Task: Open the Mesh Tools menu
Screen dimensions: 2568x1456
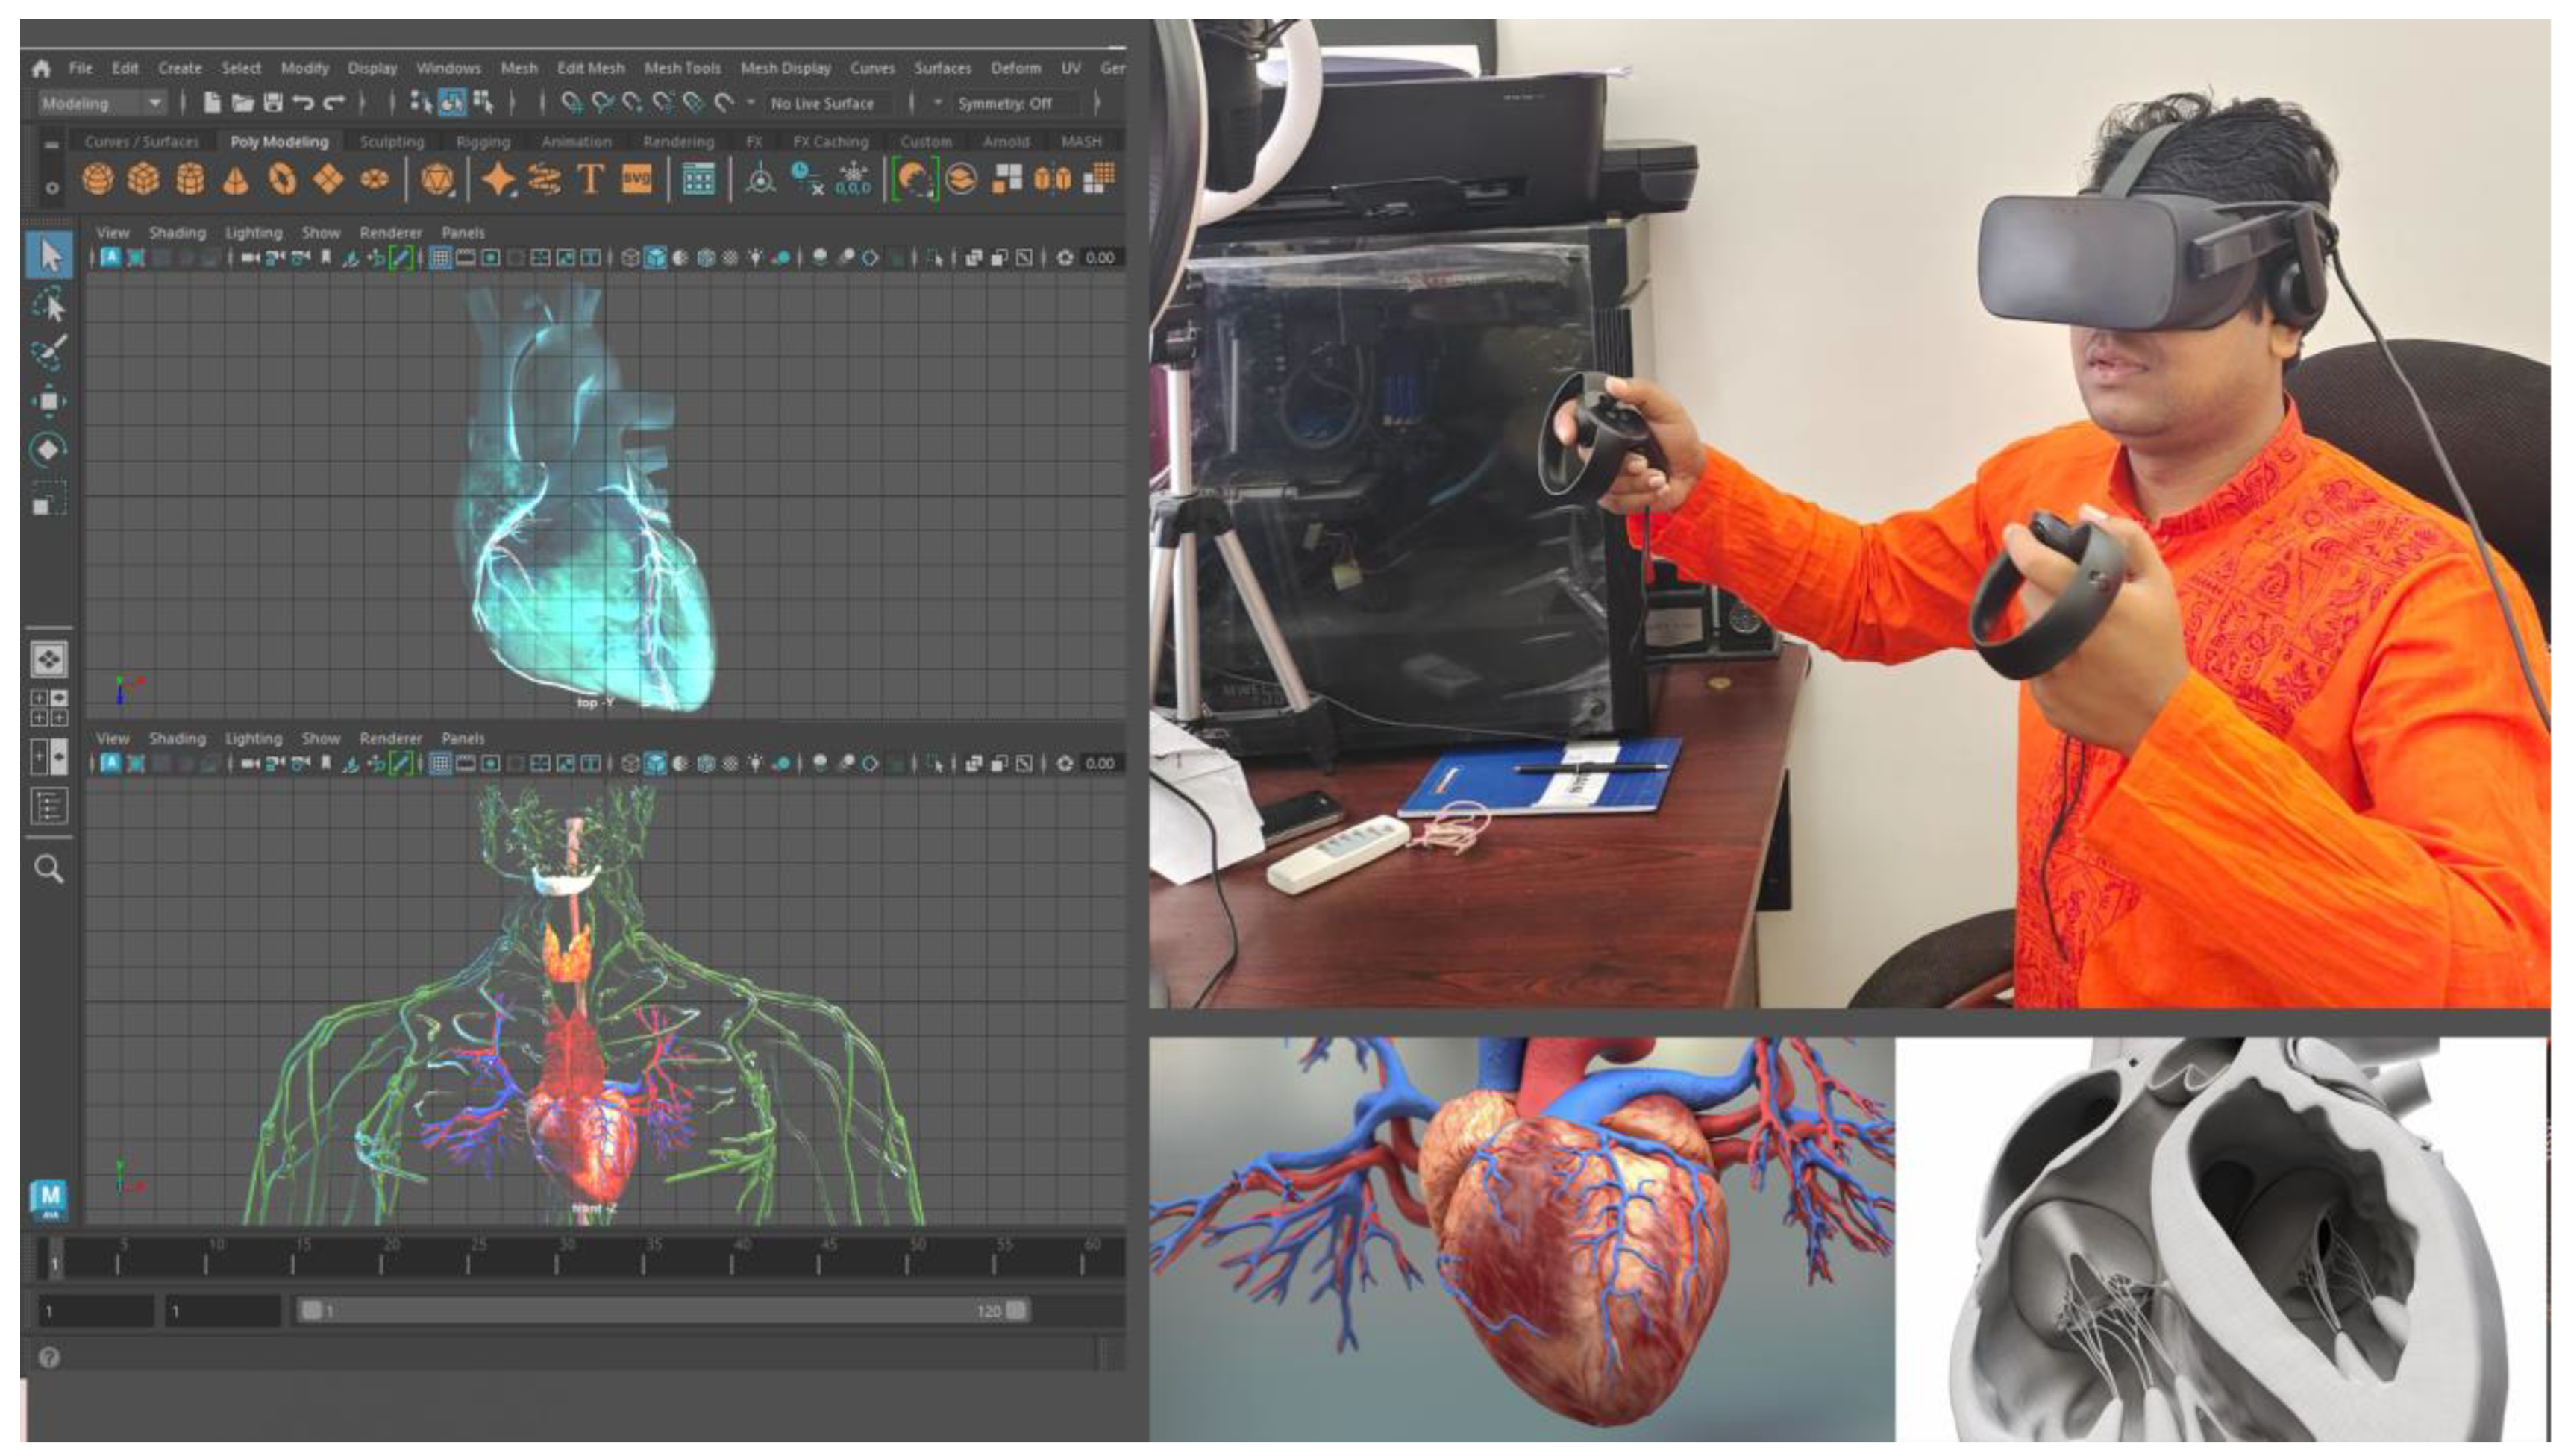Action: click(682, 68)
